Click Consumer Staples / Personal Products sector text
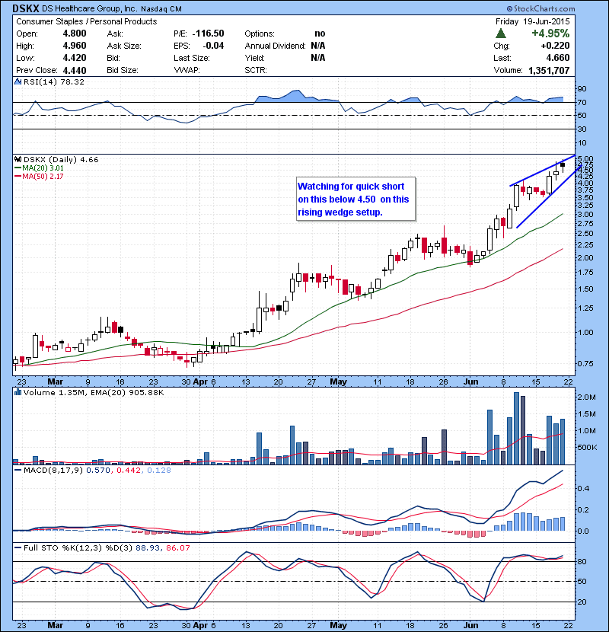609x632 pixels. (87, 21)
